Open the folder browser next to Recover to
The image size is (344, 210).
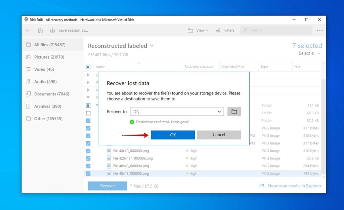click(234, 111)
